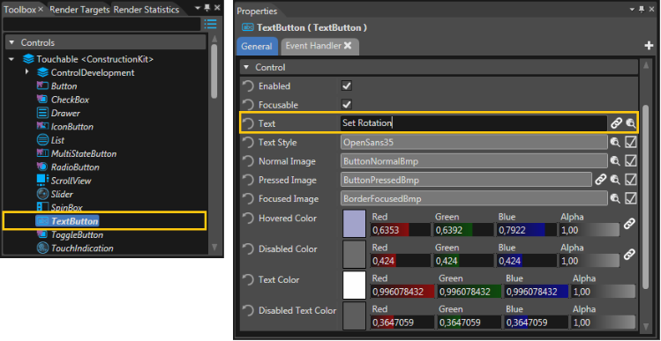This screenshot has height=341, width=661.
Task: Expand the ControlDevelopment tree node
Action: pos(26,72)
